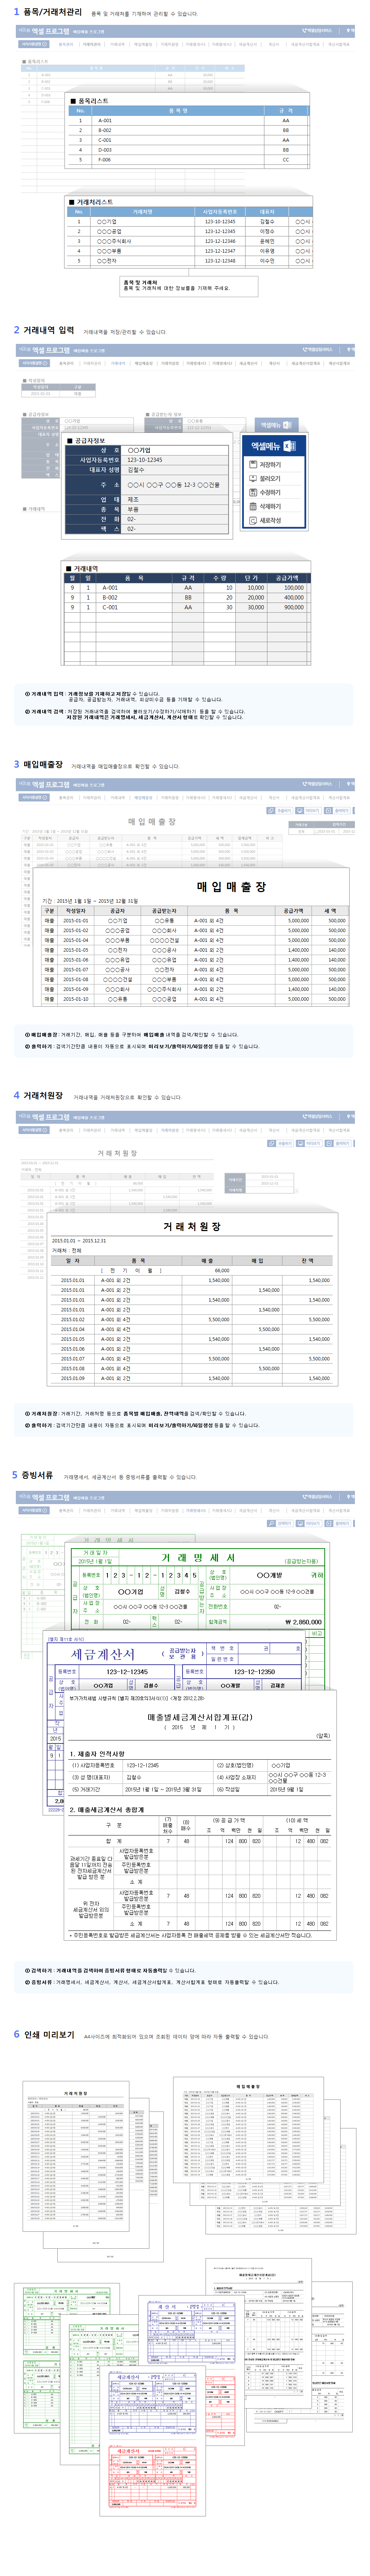
Task: Click 저장하기 in the enlarged 엑셀메뉴 panel
Action: point(270,465)
